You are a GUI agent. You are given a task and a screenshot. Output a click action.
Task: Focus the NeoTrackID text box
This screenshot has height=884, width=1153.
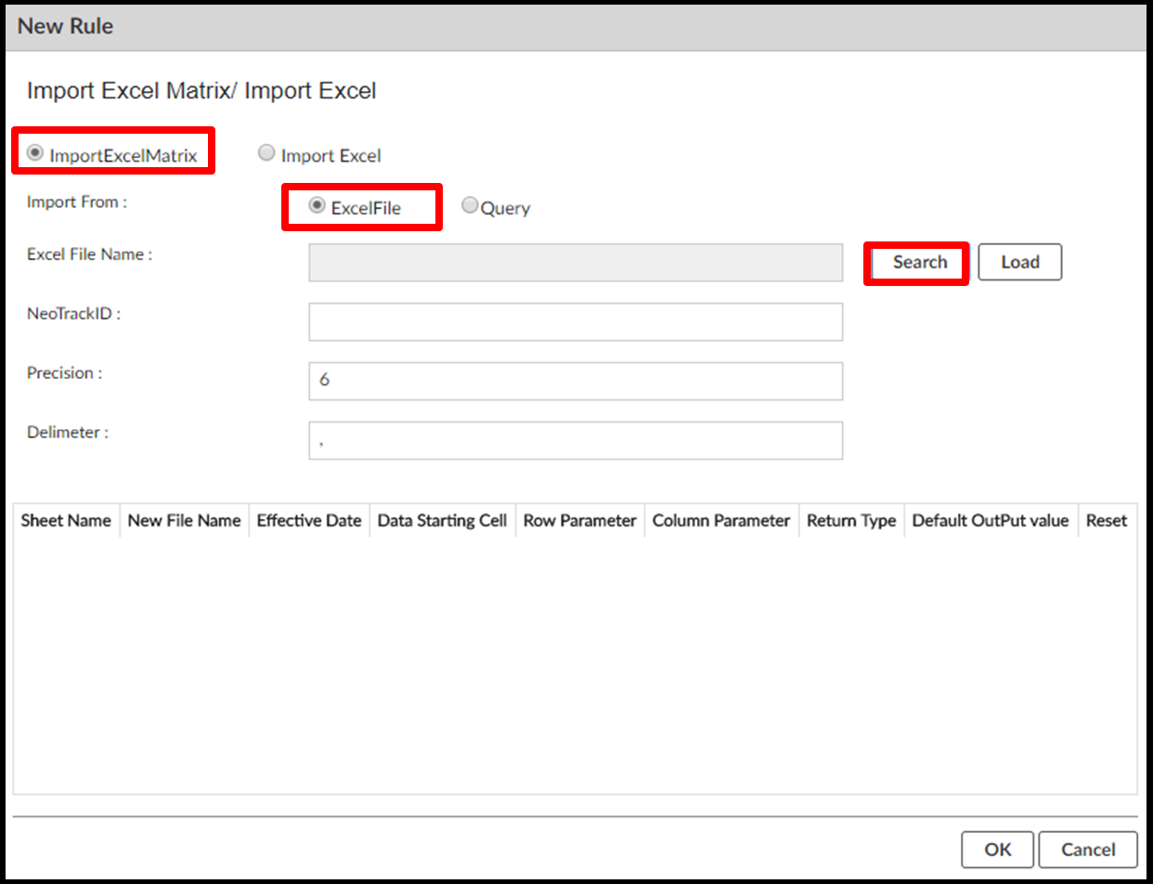tap(575, 322)
